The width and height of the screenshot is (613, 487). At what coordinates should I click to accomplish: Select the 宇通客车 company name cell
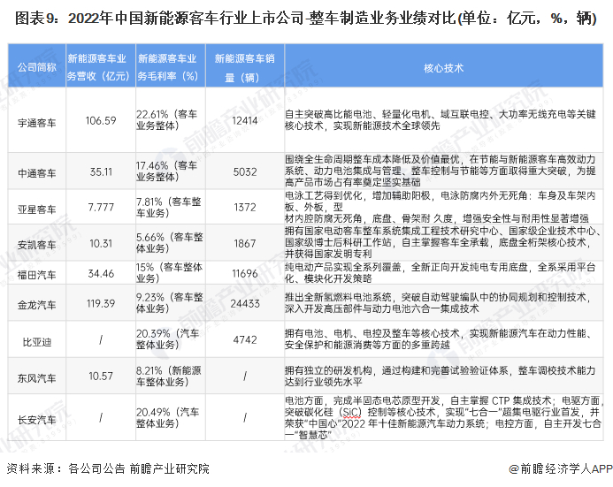click(x=37, y=123)
